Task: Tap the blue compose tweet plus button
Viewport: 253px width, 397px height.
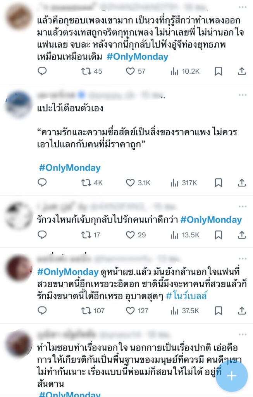Action: click(x=232, y=376)
